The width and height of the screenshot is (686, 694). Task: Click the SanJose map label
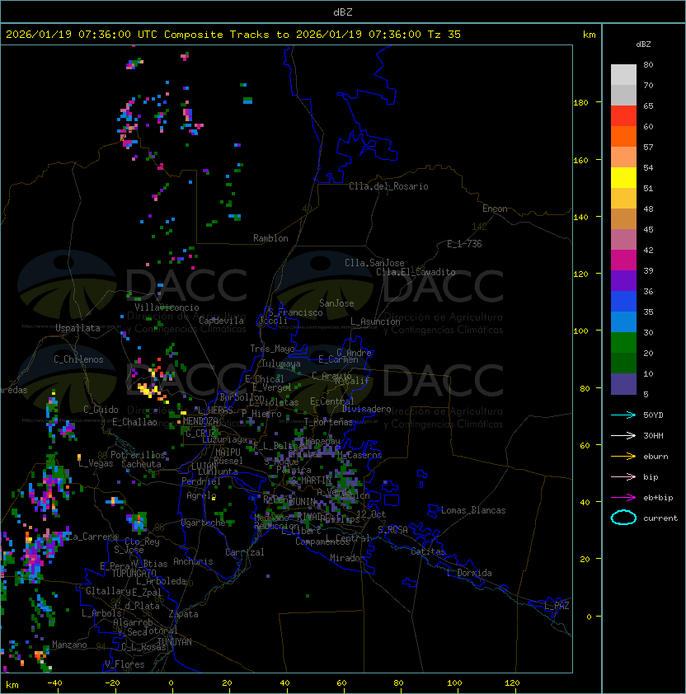[336, 303]
